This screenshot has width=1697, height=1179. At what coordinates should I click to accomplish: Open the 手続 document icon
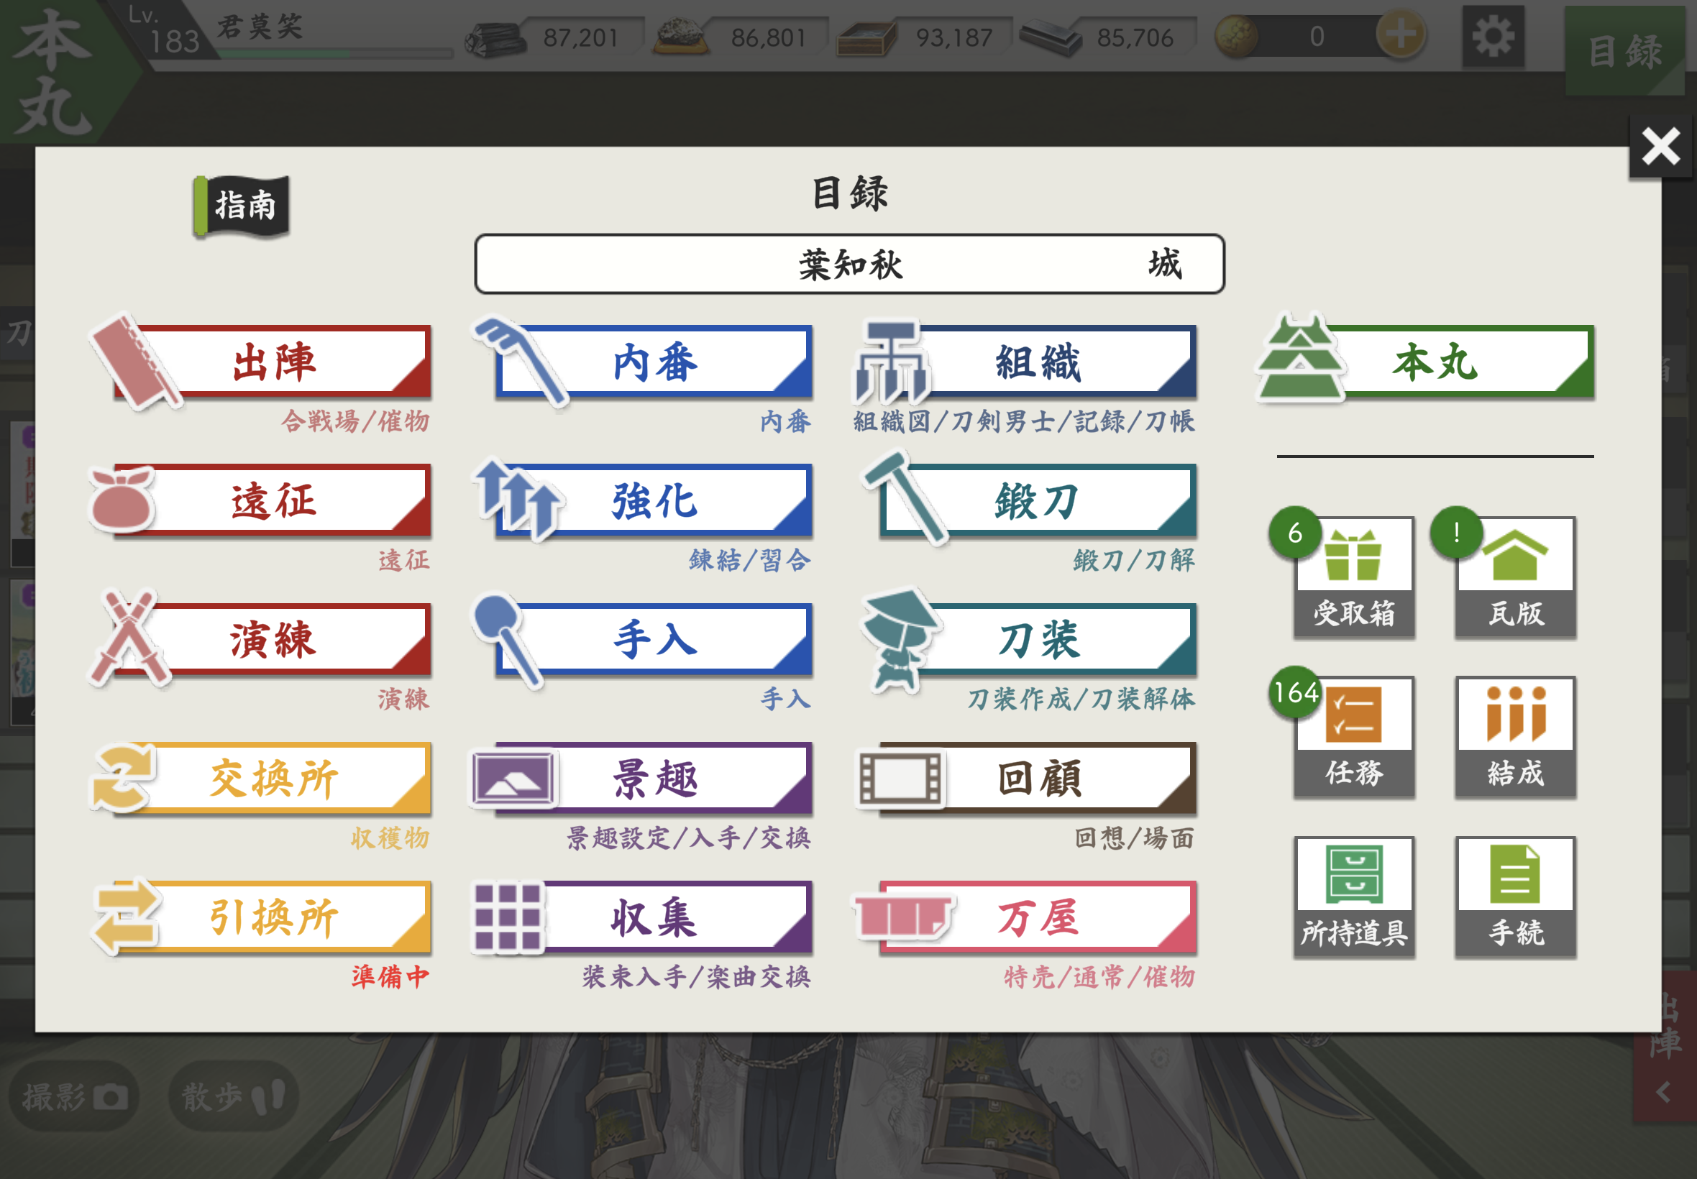[1515, 896]
